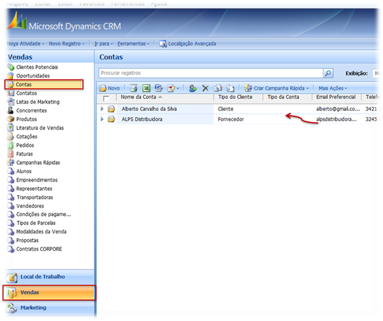Open Condições de pagame... in the sidebar
Image resolution: width=383 pixels, height=321 pixels.
[44, 215]
